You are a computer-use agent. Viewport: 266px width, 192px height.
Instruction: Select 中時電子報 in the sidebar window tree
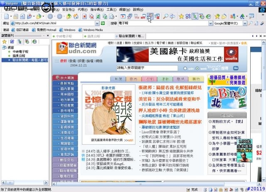[x=20, y=52]
